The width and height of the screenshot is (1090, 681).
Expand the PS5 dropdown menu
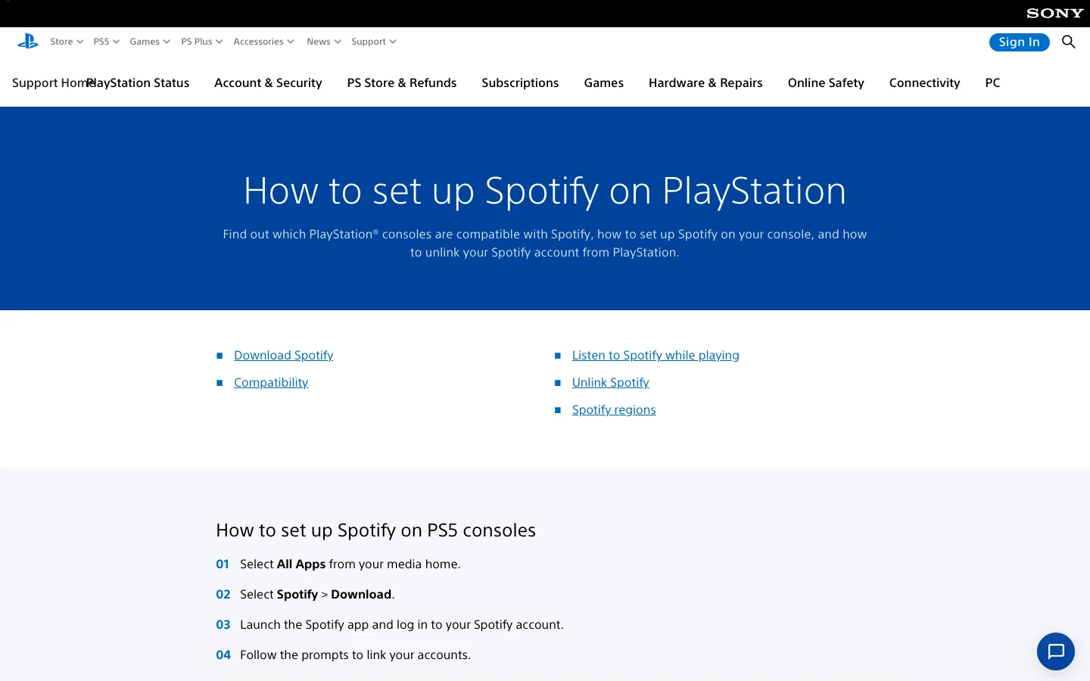[x=107, y=42]
